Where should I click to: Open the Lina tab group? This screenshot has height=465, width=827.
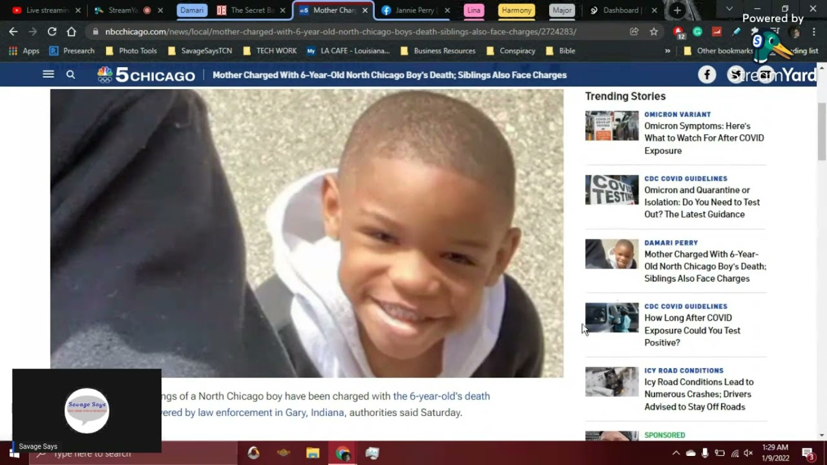click(x=474, y=10)
